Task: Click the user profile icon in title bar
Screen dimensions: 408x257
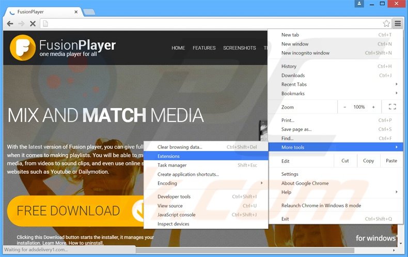Action: click(359, 4)
